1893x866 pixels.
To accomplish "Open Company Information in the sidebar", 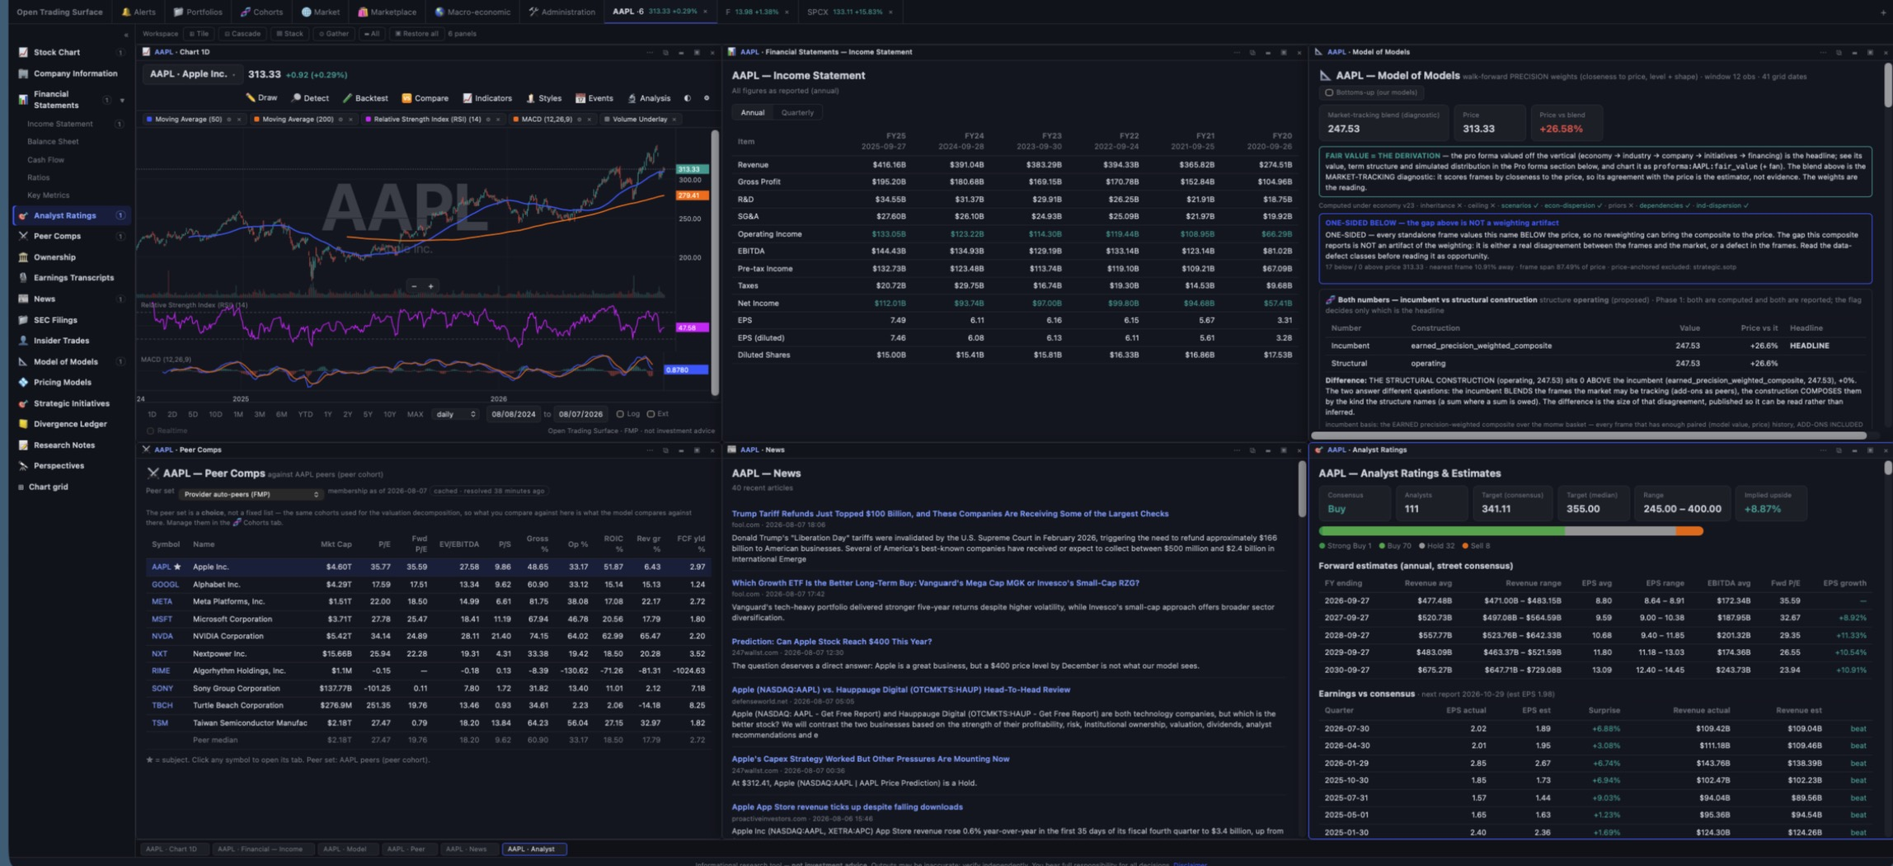I will click(74, 73).
